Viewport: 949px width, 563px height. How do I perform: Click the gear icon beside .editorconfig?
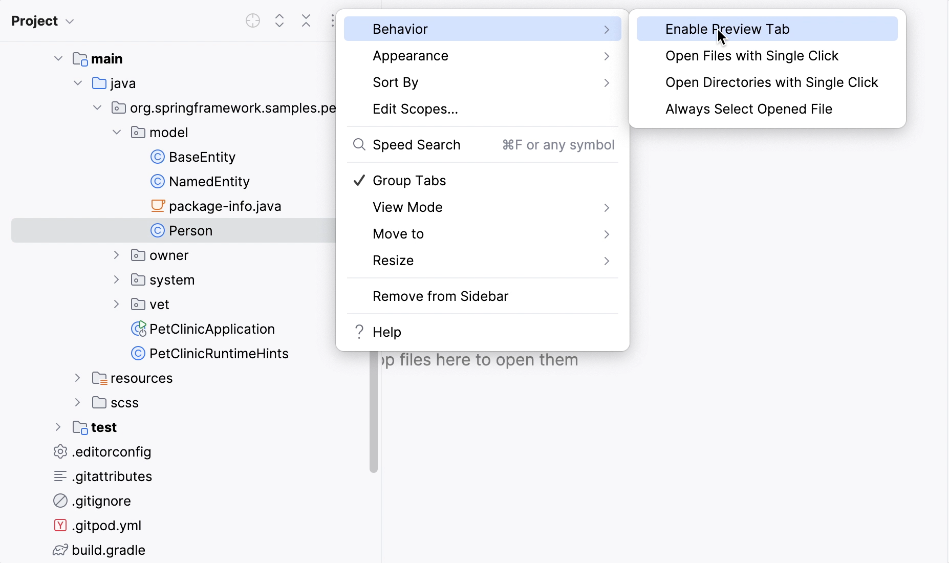pos(60,451)
